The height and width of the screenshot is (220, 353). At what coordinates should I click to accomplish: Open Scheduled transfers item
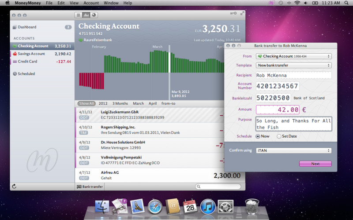pos(42,73)
